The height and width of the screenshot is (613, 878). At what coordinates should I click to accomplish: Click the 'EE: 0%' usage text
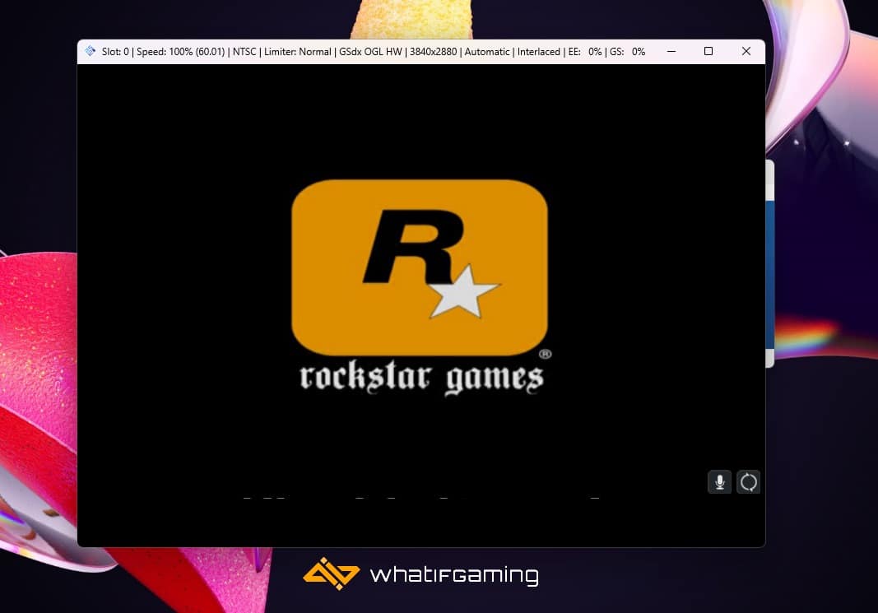[x=585, y=52]
